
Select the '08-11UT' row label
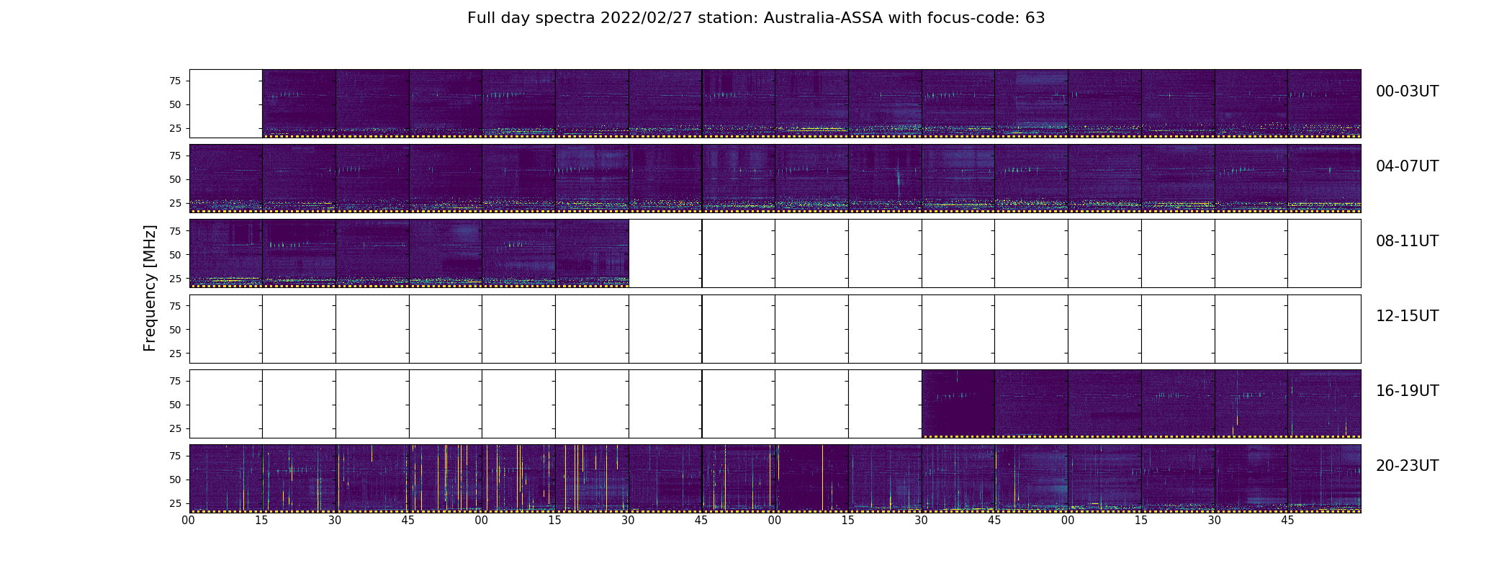pos(1407,241)
